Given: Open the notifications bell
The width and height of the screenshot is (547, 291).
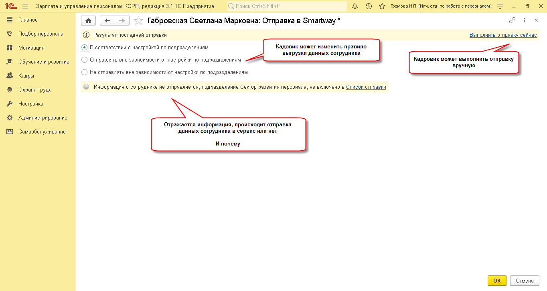Looking at the screenshot, I should click(x=355, y=6).
